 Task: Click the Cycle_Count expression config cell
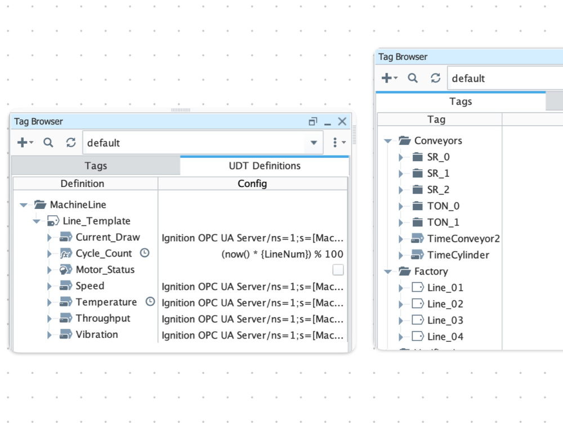click(252, 254)
